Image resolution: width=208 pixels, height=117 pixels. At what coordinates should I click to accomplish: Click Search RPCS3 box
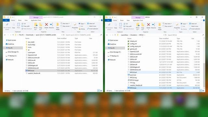point(186,35)
